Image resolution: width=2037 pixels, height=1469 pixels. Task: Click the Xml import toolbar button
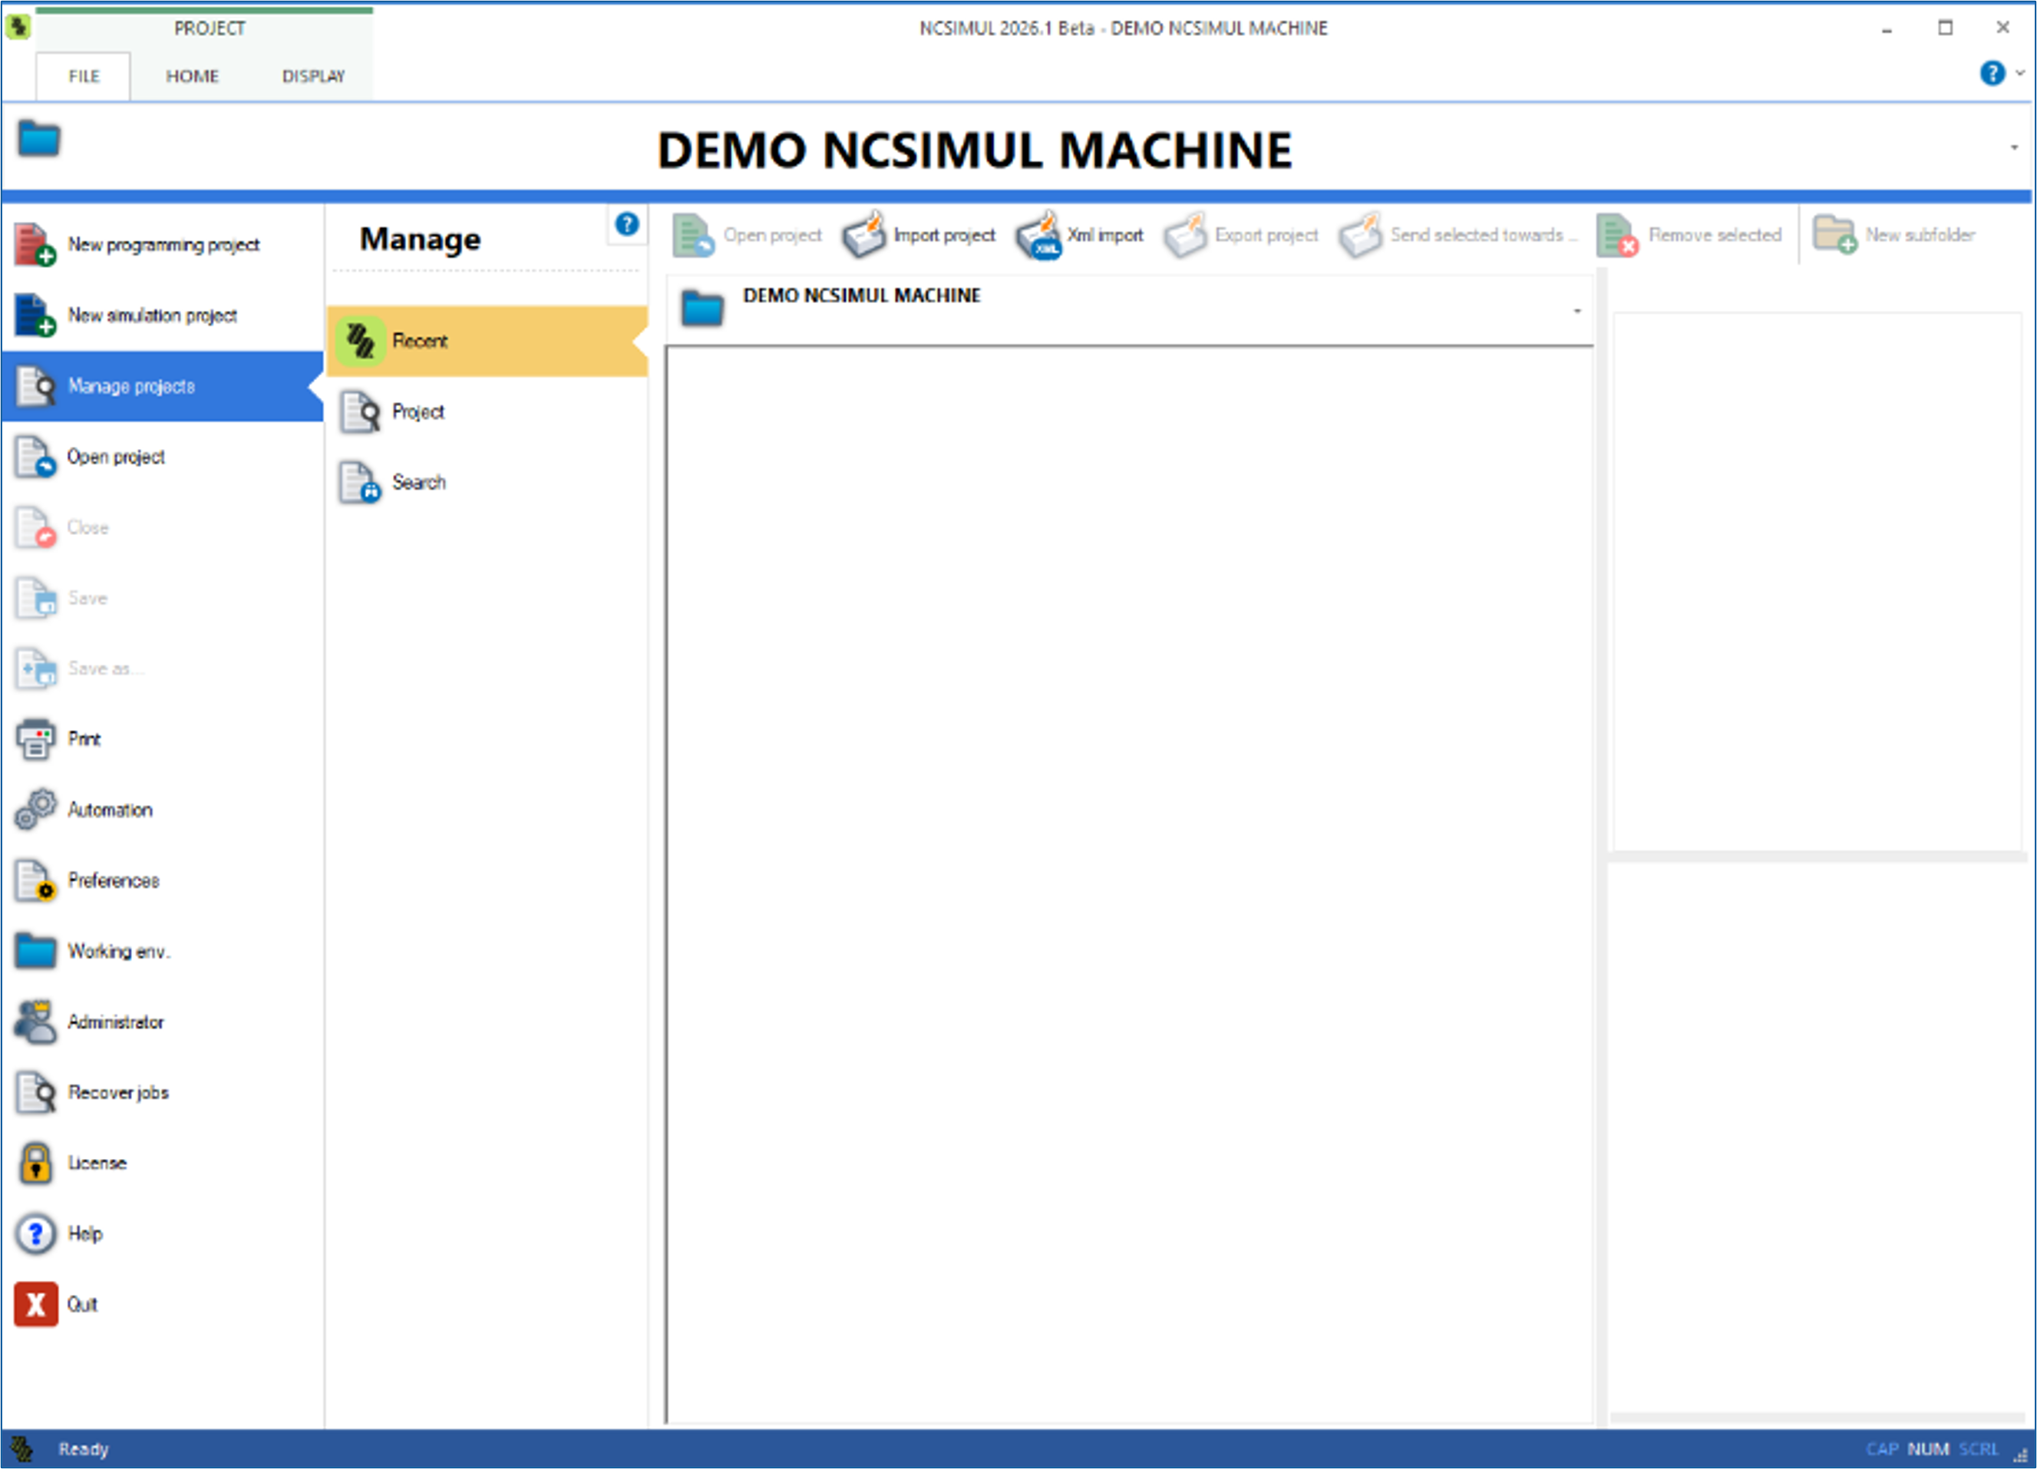(x=1080, y=236)
